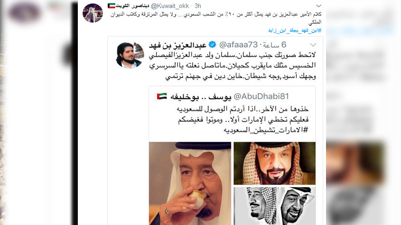Image resolution: width=401 pixels, height=225 pixels.
Task: Click the Kuwait flag beside the display name
Action: 112,6
